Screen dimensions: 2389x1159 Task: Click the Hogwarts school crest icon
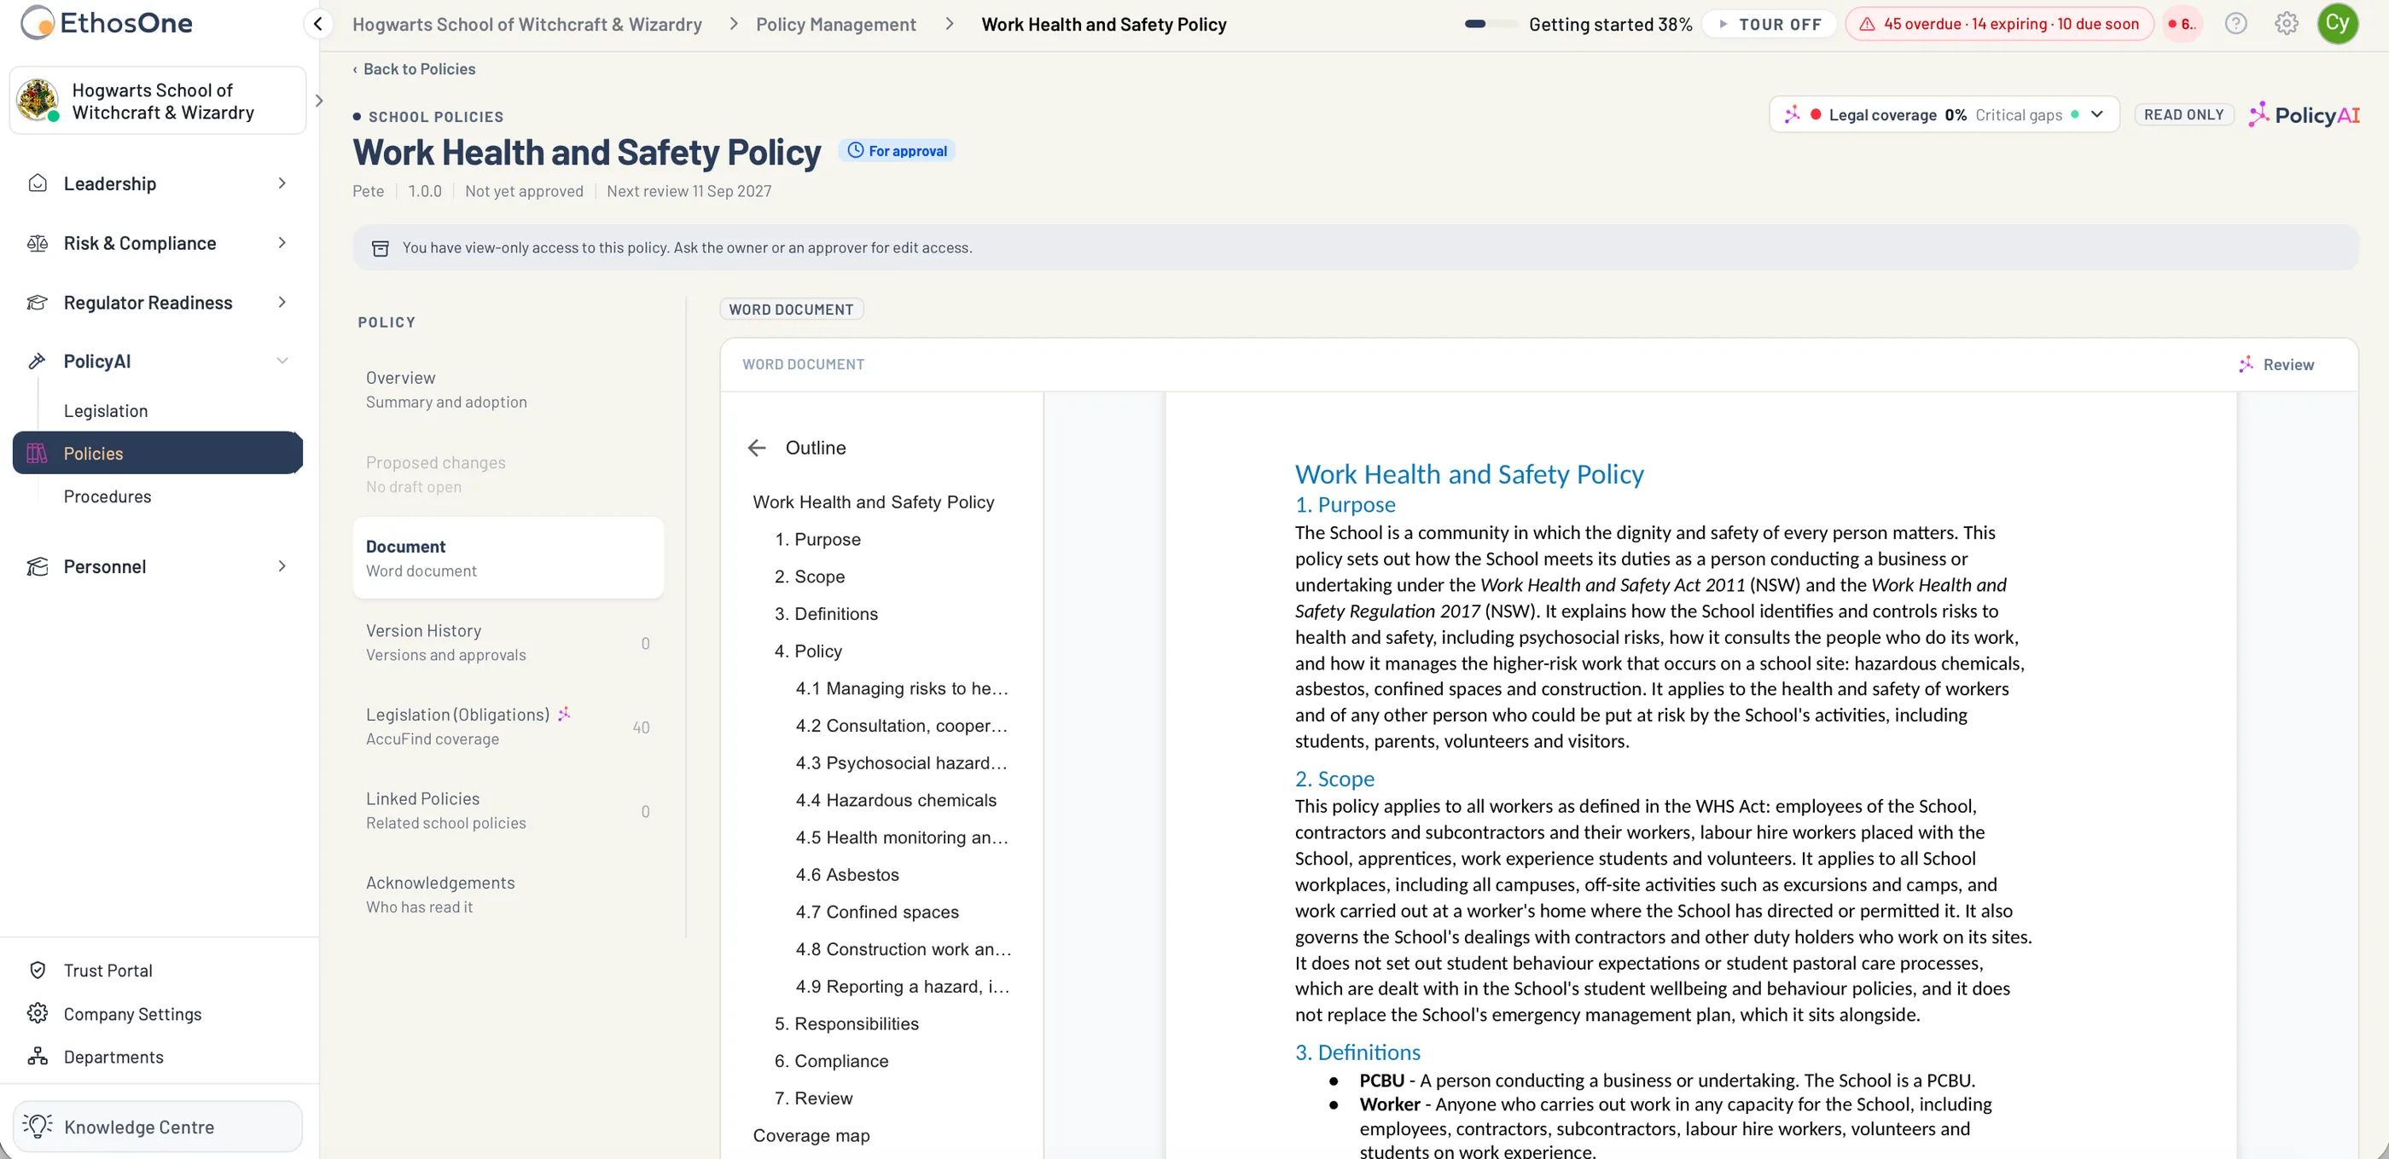[38, 100]
